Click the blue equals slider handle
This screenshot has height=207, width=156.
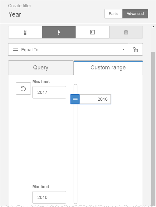75,99
